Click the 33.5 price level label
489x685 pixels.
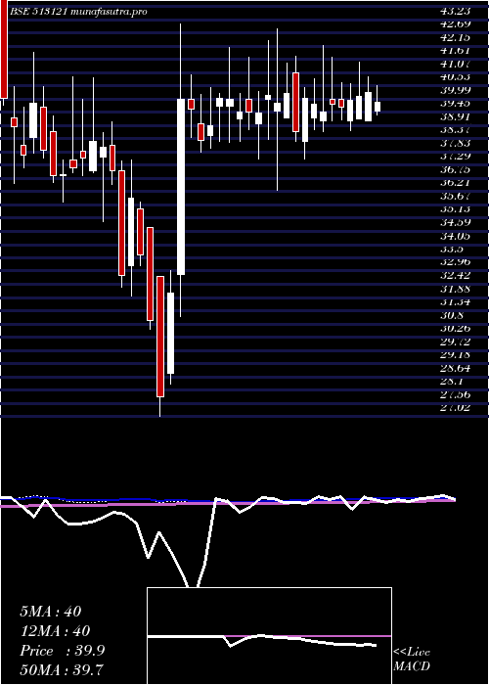451,249
